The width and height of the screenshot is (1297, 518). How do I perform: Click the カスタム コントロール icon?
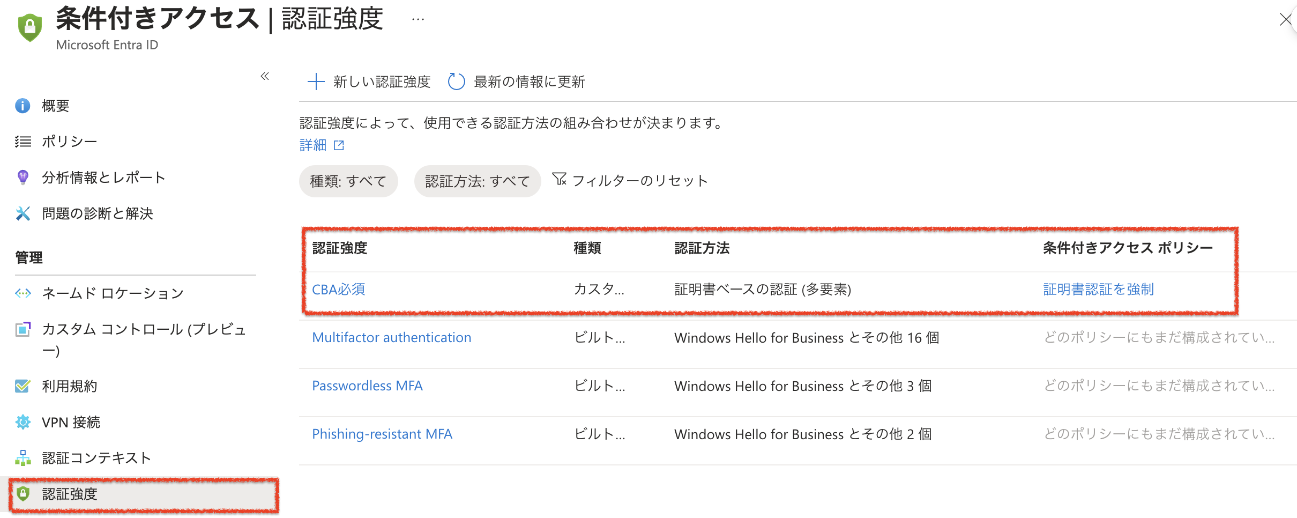point(23,329)
